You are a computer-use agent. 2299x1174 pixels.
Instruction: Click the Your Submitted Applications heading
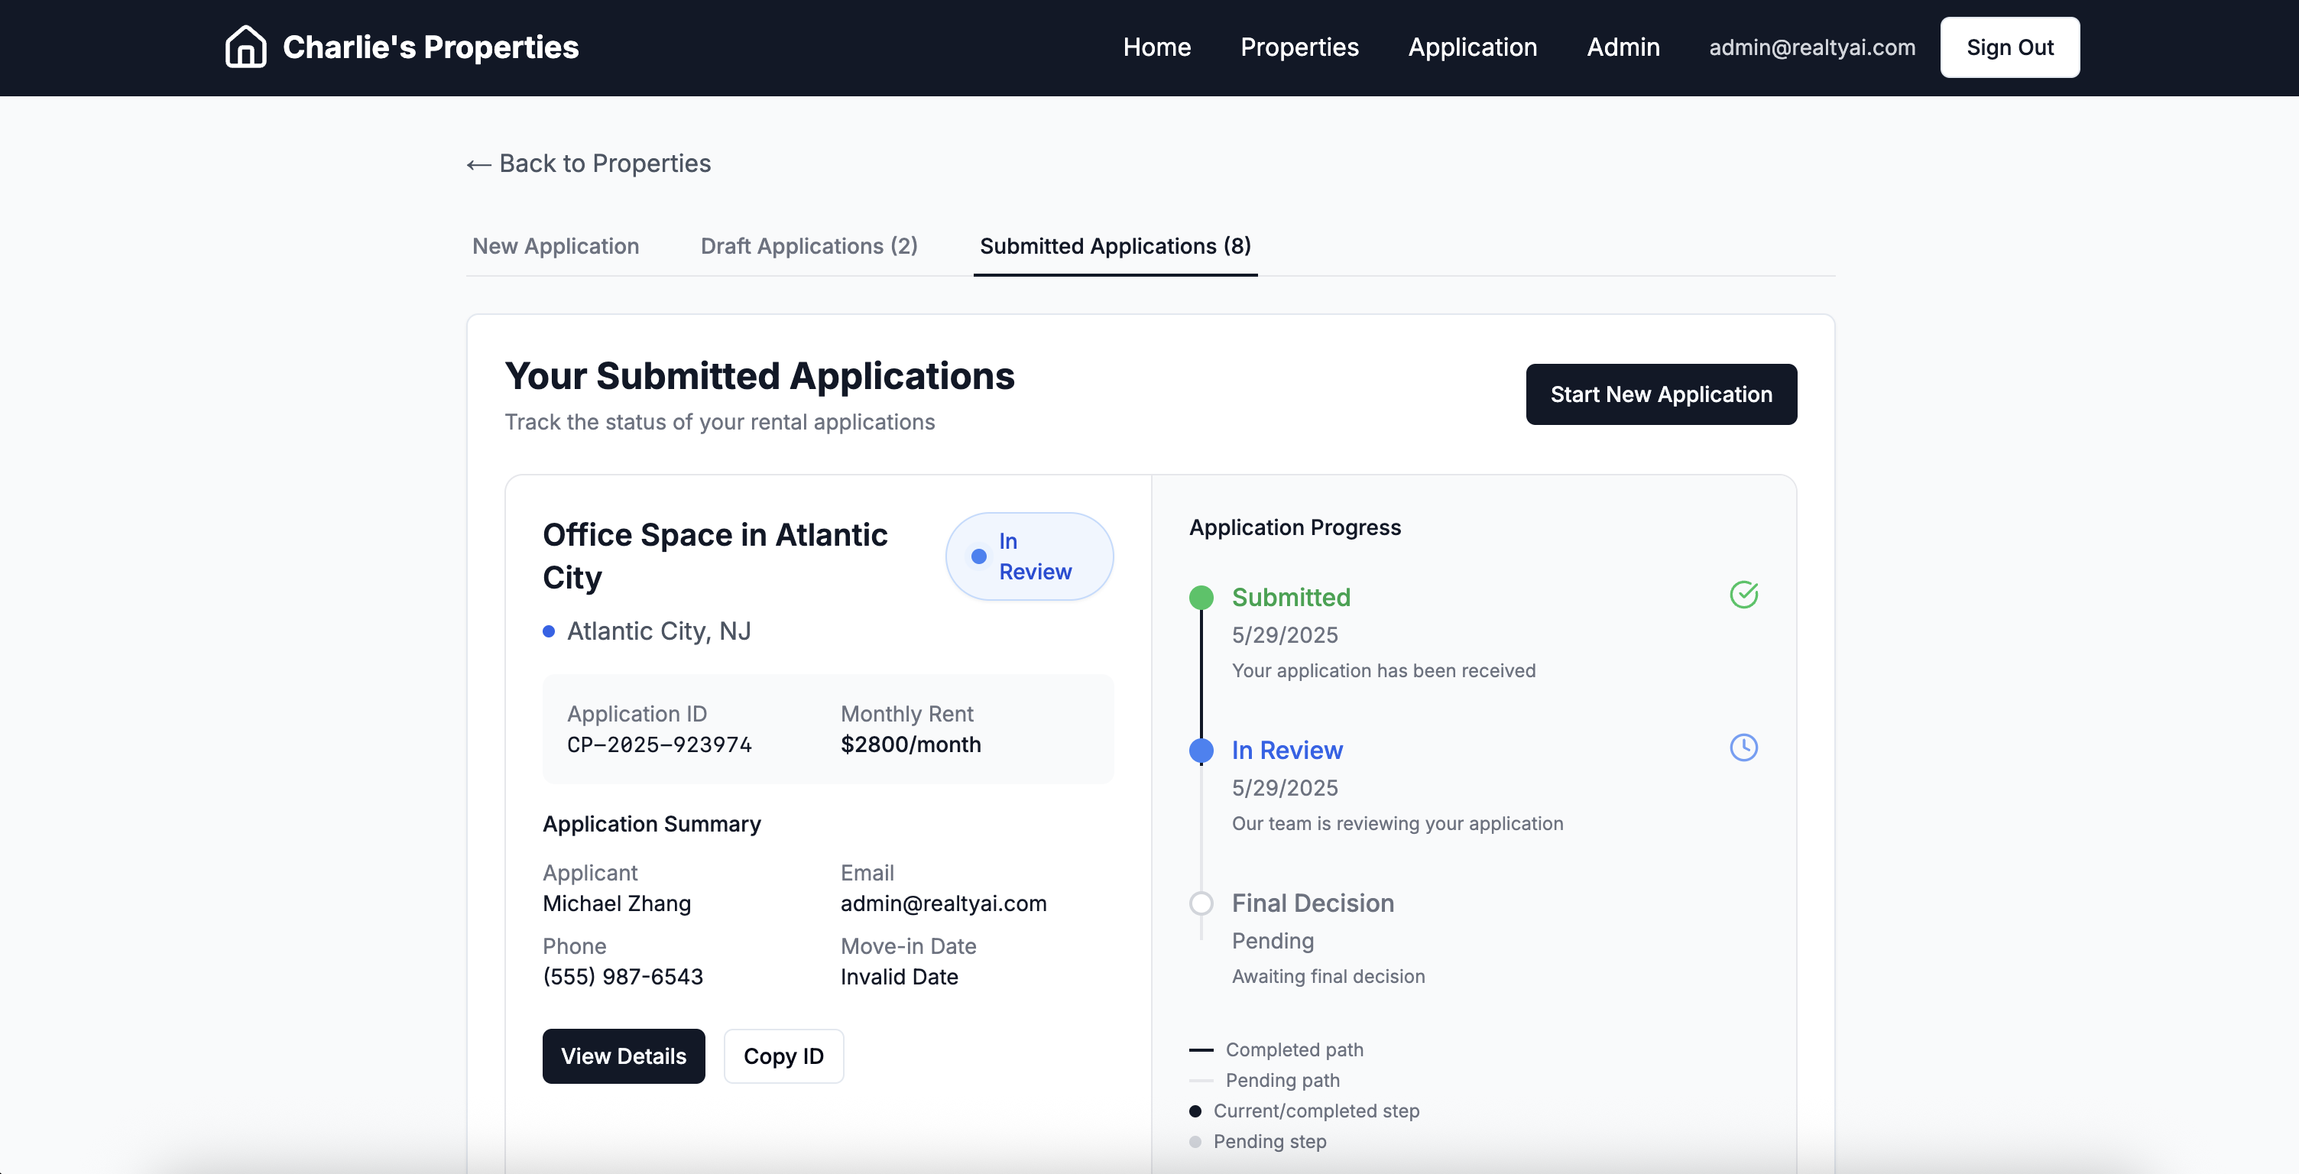[x=760, y=376]
